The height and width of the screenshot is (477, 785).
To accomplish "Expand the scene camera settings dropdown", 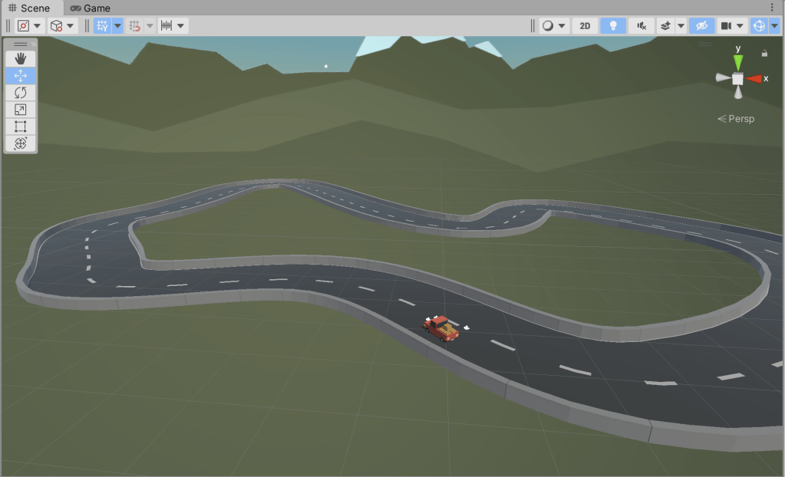I will point(740,26).
